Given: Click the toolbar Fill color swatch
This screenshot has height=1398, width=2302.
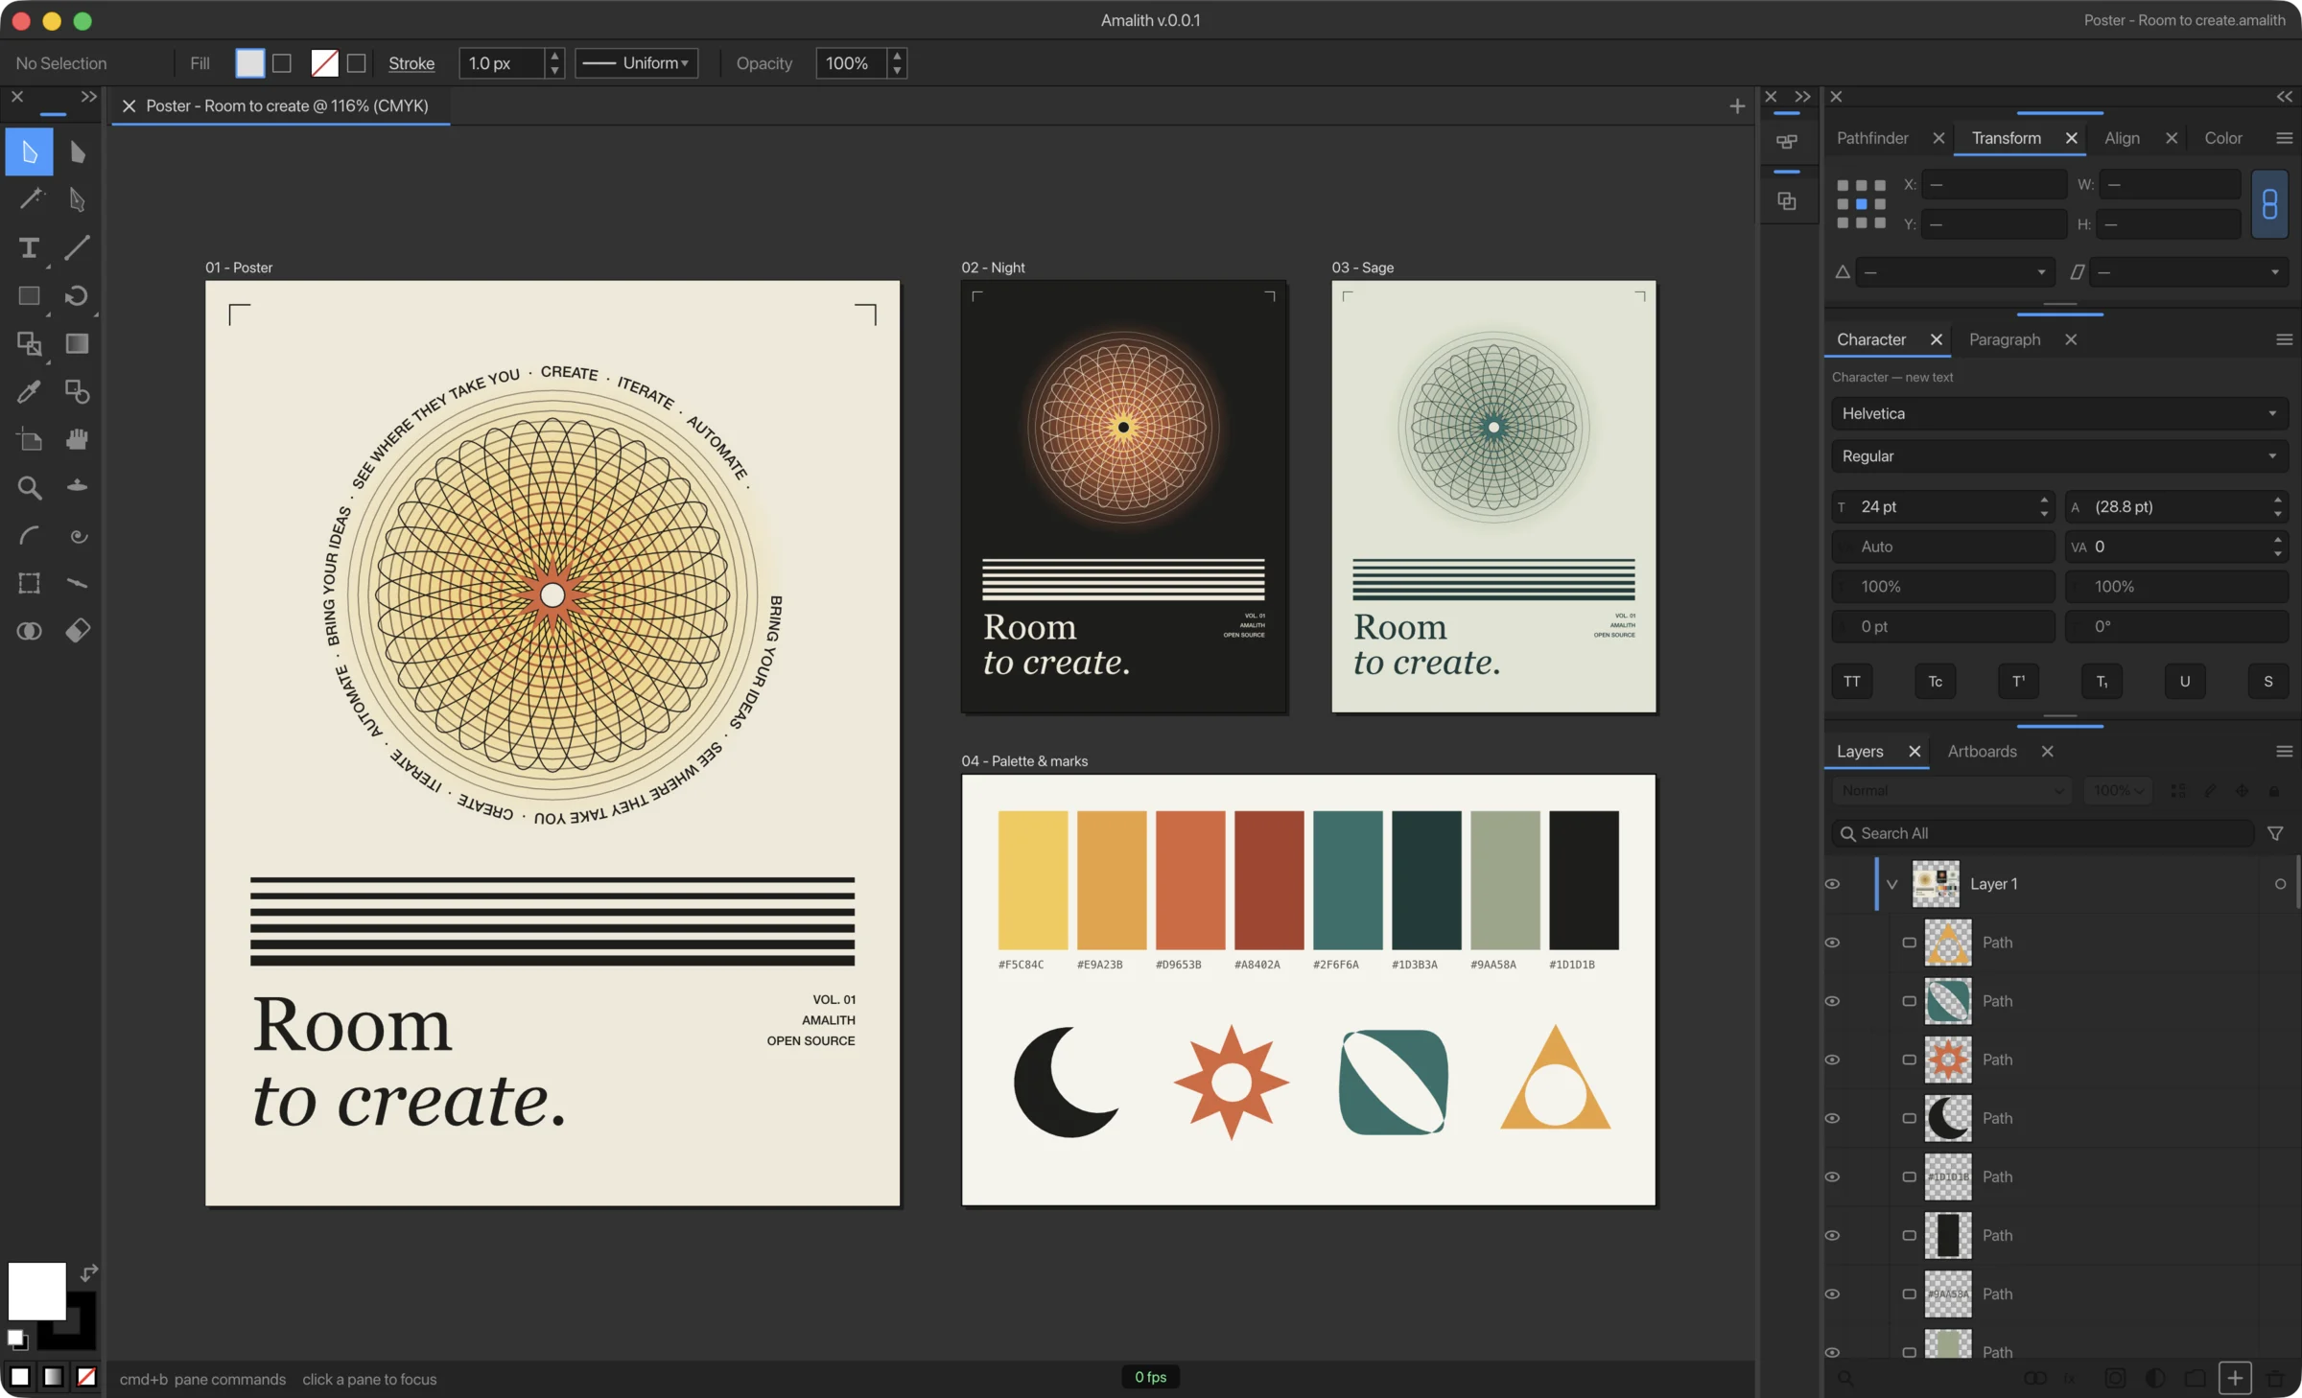Looking at the screenshot, I should pos(249,63).
